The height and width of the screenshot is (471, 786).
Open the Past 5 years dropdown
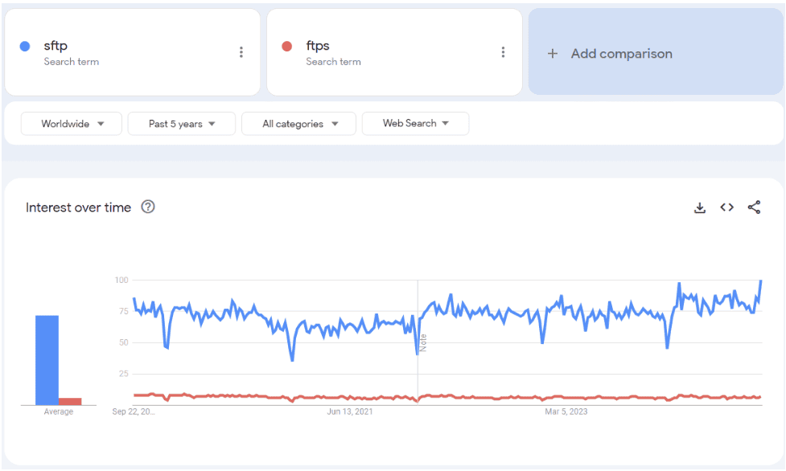(182, 124)
